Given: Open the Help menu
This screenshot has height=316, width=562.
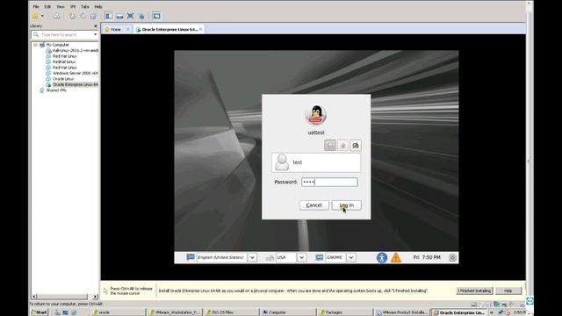Looking at the screenshot, I should click(x=98, y=6).
